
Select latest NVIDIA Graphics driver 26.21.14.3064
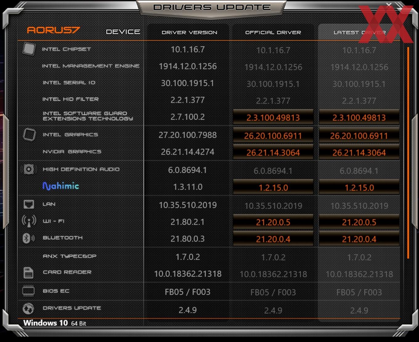(359, 152)
